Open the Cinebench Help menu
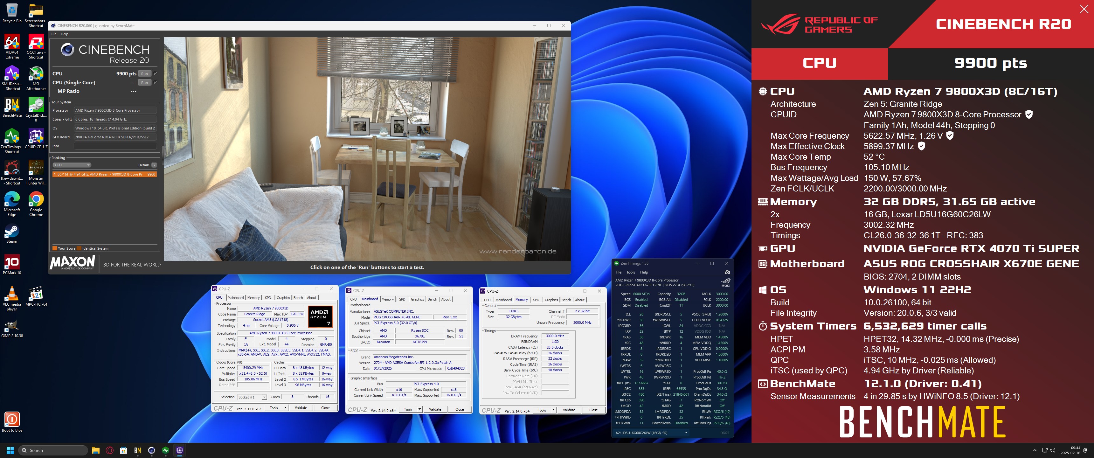1094x458 pixels. click(64, 34)
